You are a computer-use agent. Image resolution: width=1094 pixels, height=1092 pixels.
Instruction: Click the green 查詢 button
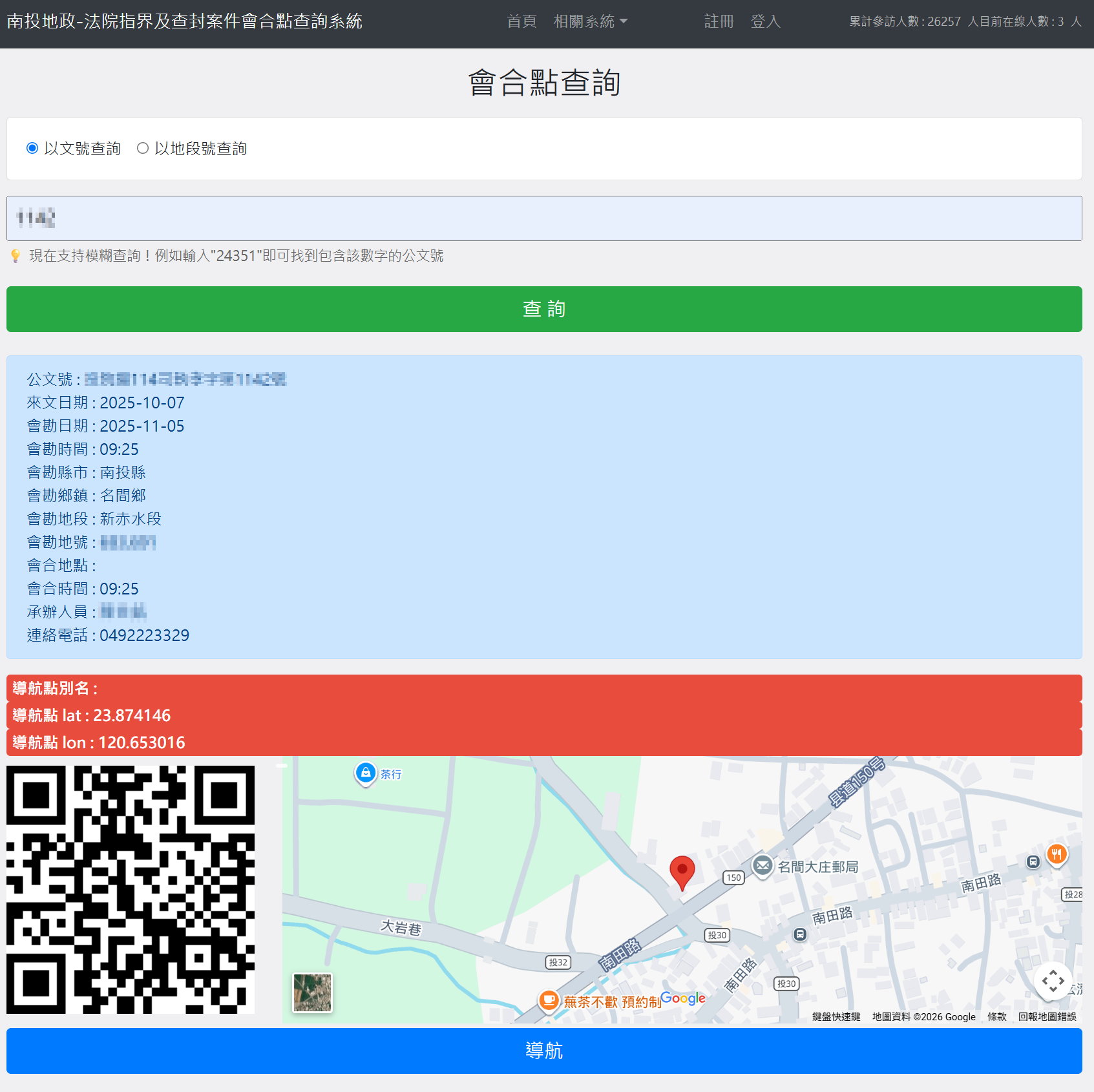coord(544,309)
